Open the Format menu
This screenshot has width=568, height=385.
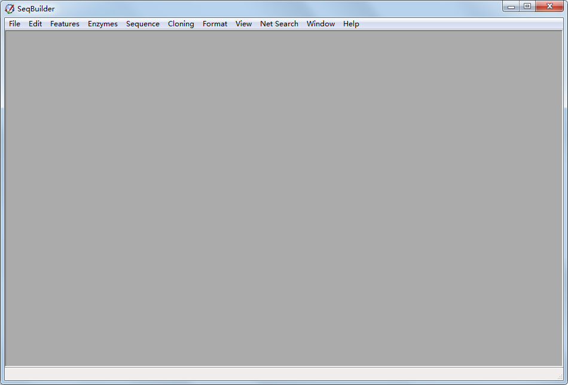point(215,24)
